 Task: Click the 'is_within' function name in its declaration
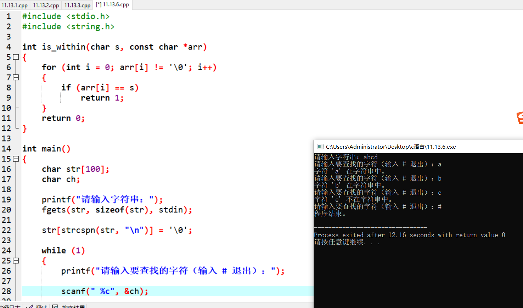pyautogui.click(x=63, y=47)
